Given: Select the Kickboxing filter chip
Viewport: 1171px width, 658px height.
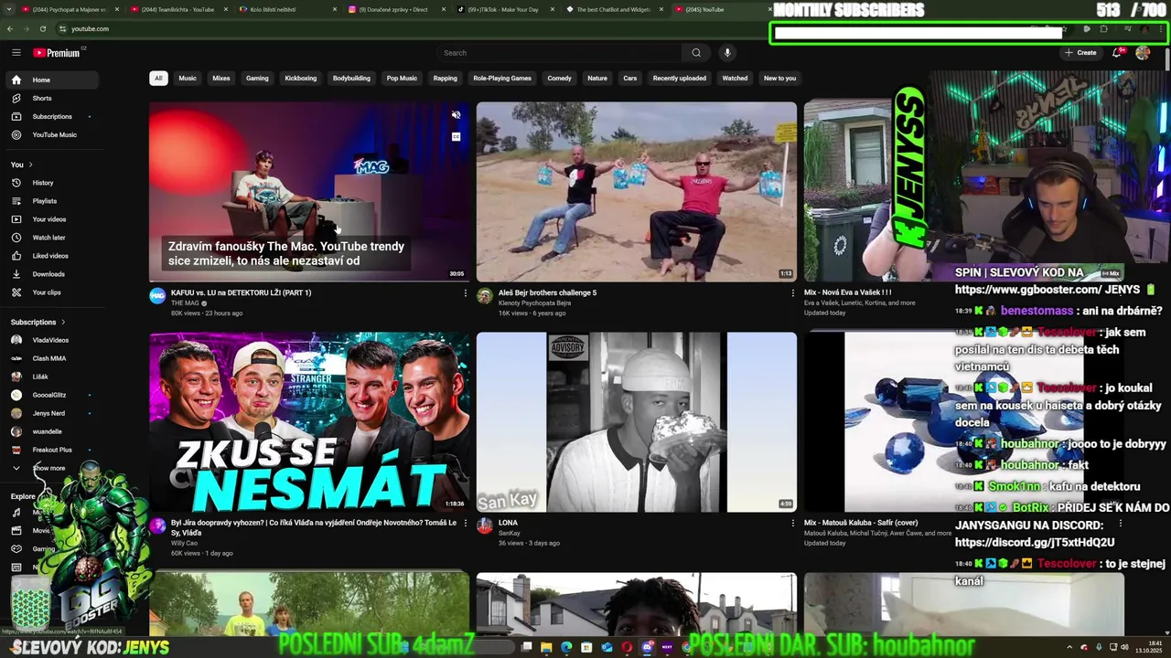Looking at the screenshot, I should pyautogui.click(x=300, y=79).
